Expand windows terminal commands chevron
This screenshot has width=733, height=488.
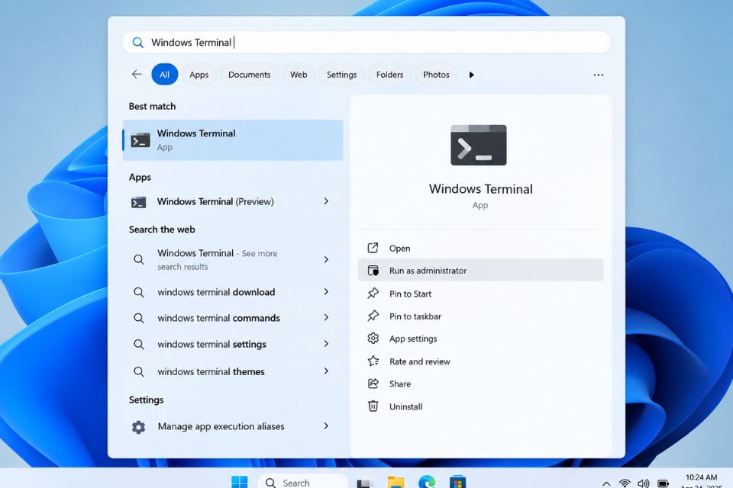326,317
